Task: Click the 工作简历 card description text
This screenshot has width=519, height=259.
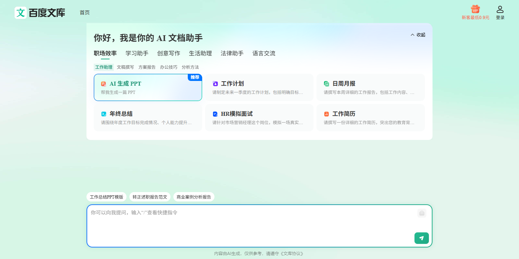Action: tap(369, 123)
